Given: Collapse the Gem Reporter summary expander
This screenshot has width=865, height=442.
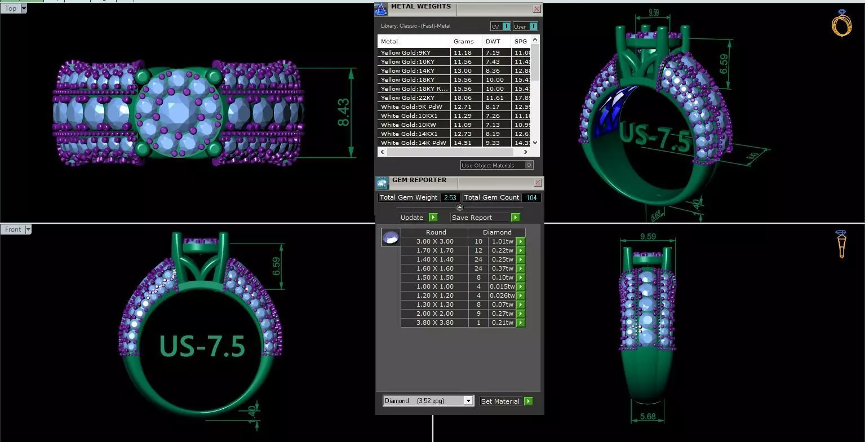Looking at the screenshot, I should (x=459, y=207).
